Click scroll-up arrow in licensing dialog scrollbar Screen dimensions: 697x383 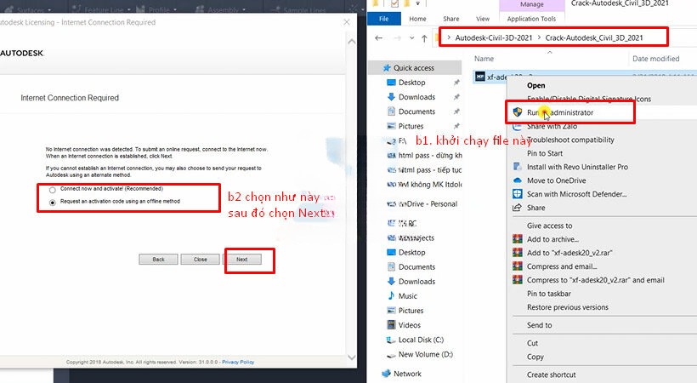[x=352, y=42]
